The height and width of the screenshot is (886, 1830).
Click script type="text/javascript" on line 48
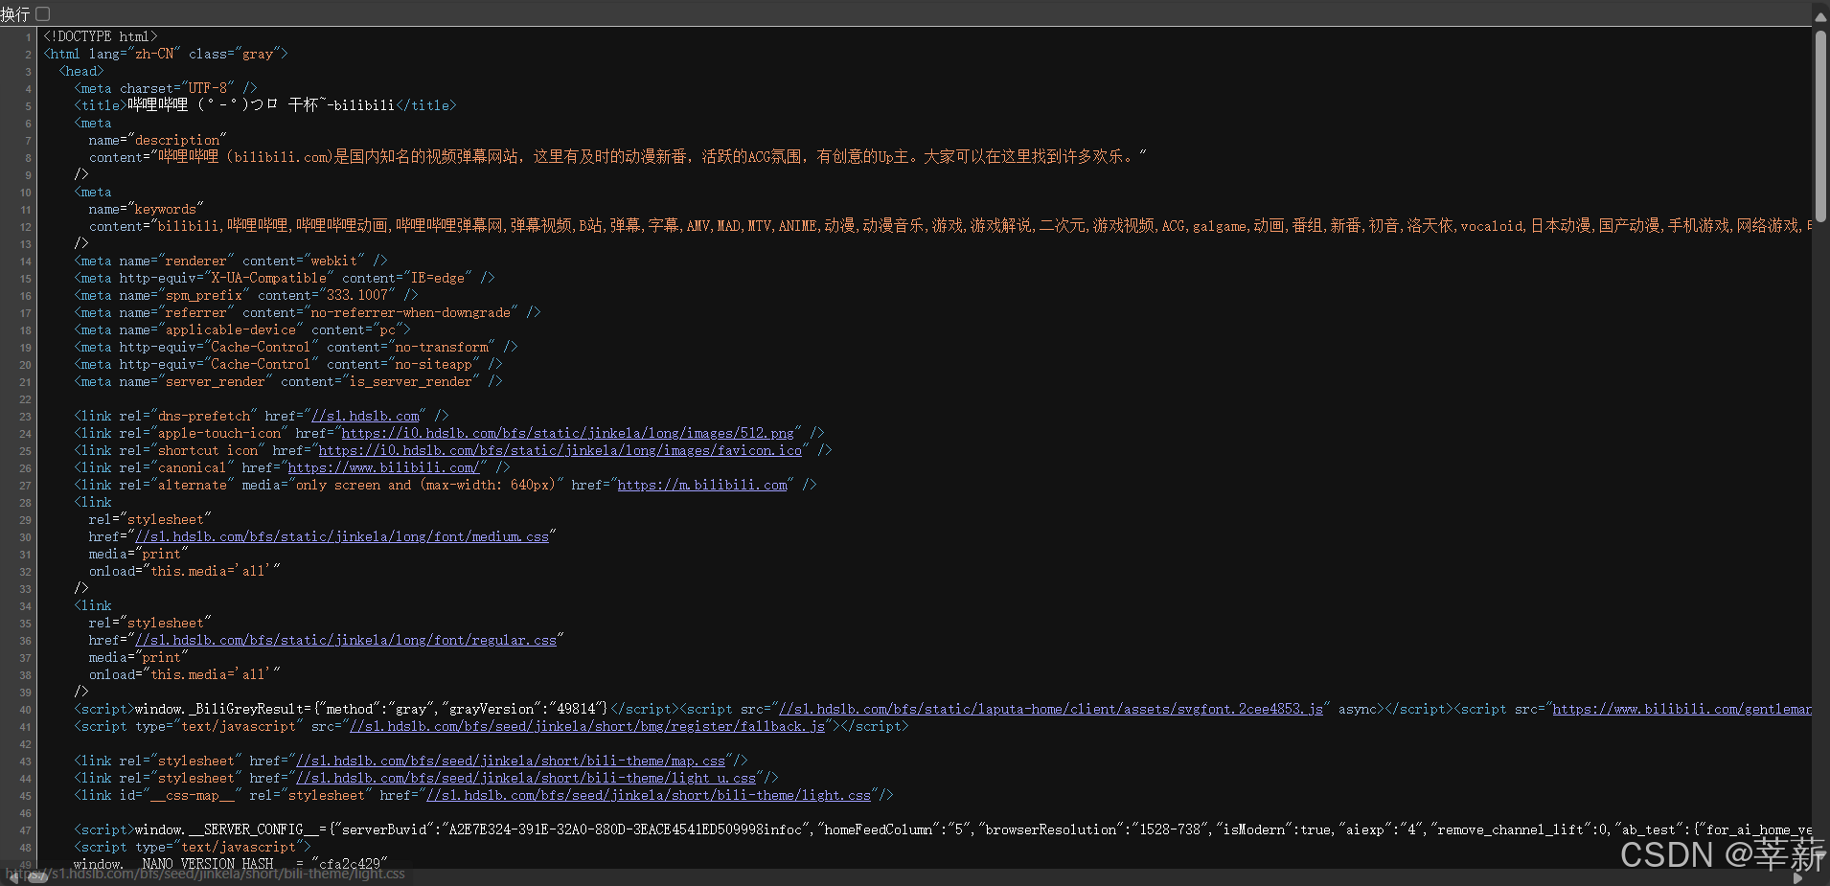point(193,847)
